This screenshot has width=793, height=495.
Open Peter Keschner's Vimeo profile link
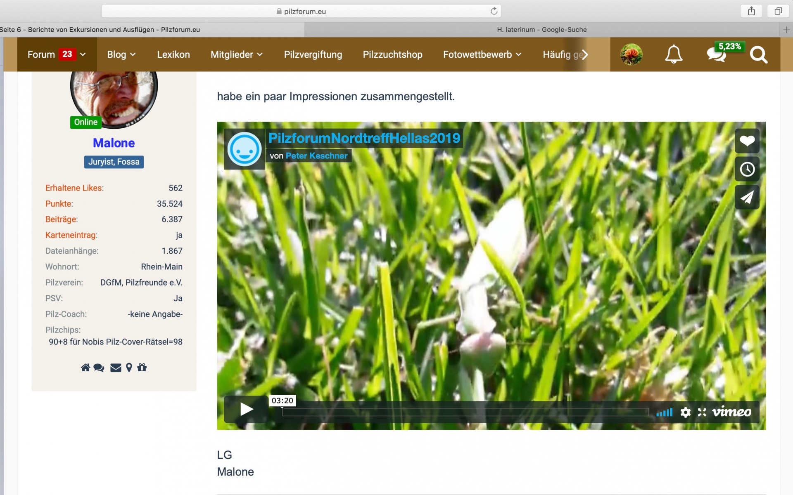[316, 156]
